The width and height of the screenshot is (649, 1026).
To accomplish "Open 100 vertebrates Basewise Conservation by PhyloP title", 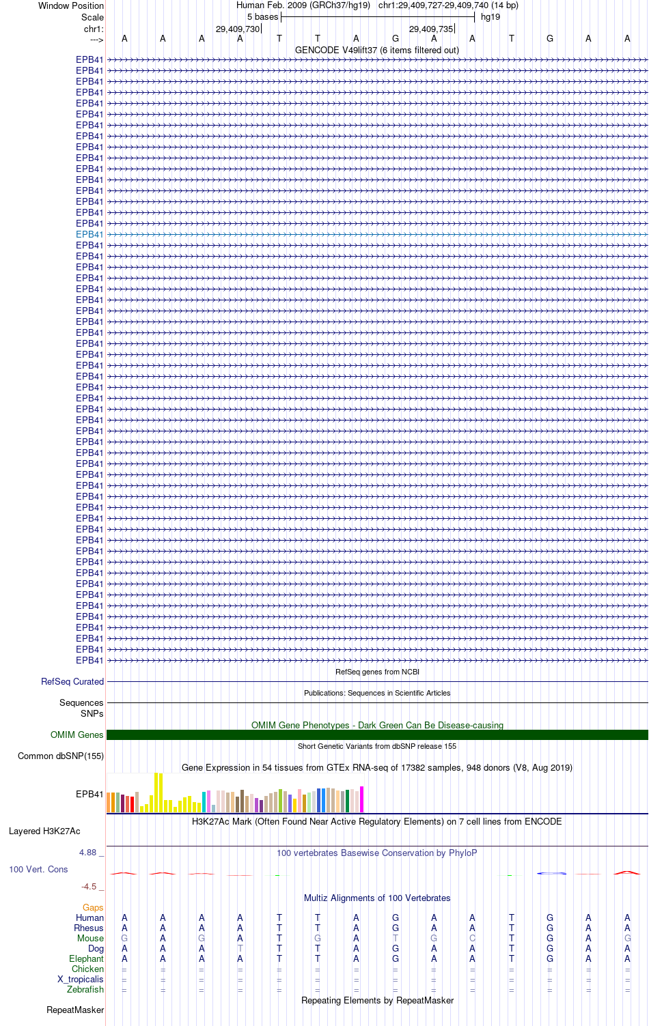I will (x=377, y=853).
